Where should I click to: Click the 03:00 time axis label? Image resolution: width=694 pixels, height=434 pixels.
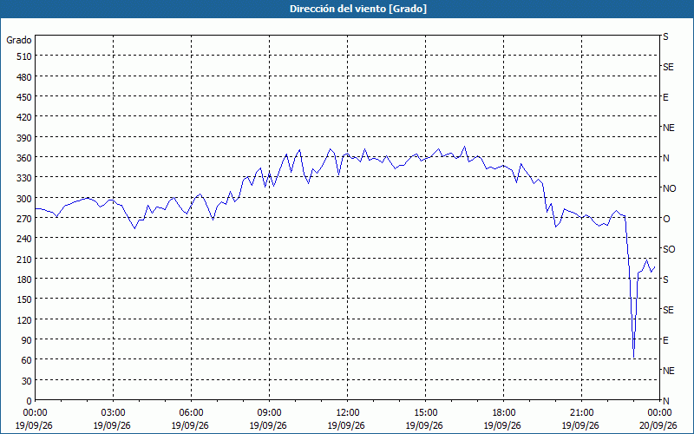(114, 413)
